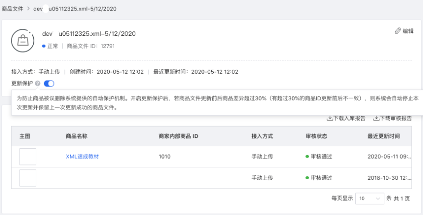
Task: Click the 主图 column header
Action: [x=25, y=136]
